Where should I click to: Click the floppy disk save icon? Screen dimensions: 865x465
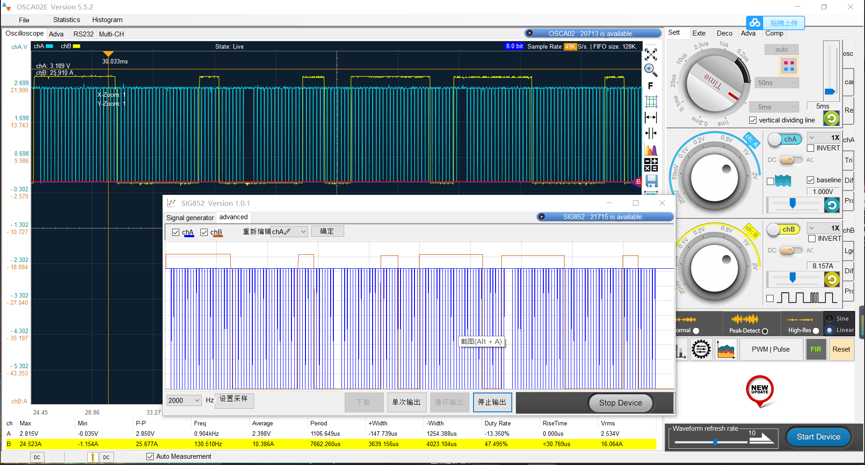click(651, 181)
